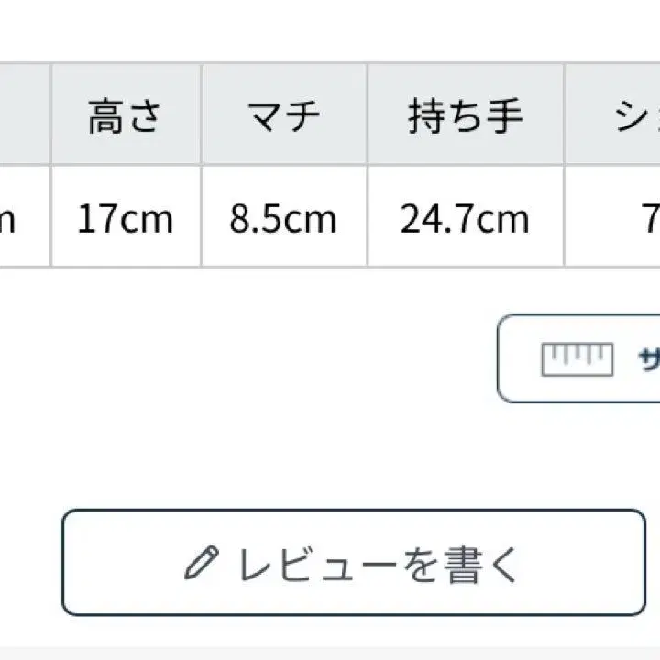The image size is (660, 660).
Task: Select the マチ column header
Action: pos(283,115)
